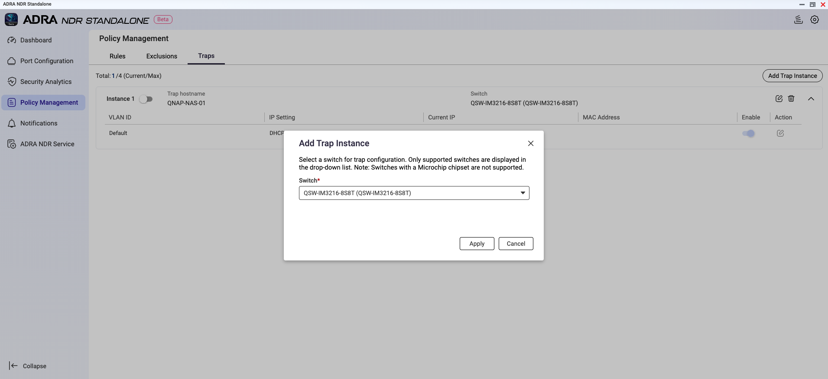Screen dimensions: 828x379
Task: Click the ADRA NDR logo icon
Action: [11, 19]
